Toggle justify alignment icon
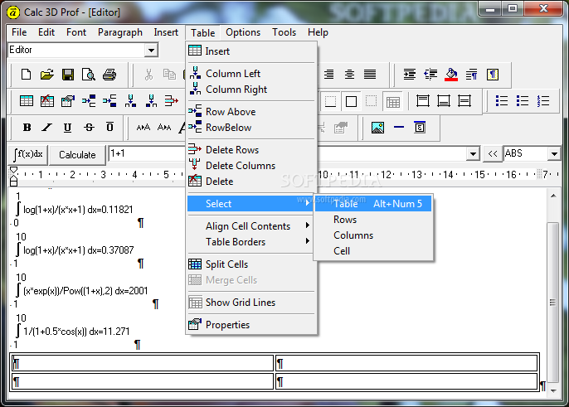This screenshot has width=569, height=407. click(x=370, y=75)
